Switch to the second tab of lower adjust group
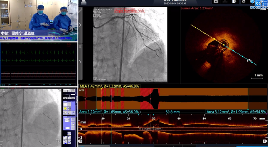 click(x=69, y=117)
